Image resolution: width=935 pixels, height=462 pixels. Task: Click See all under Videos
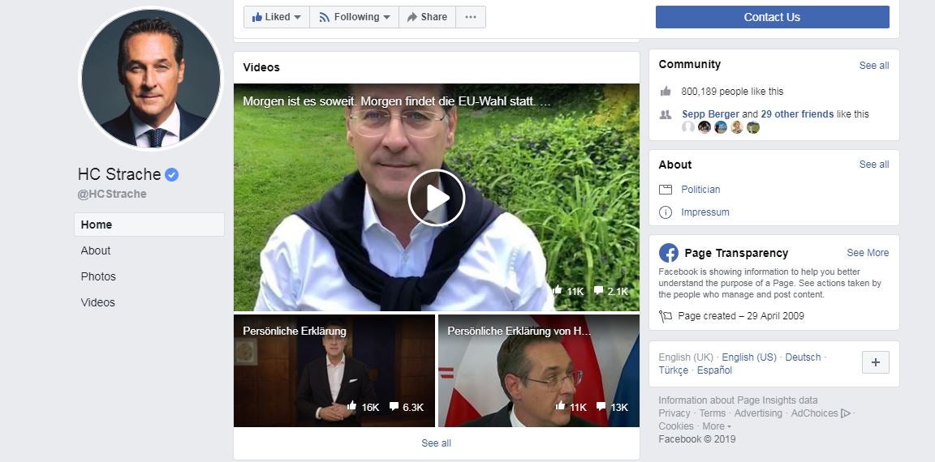pyautogui.click(x=436, y=443)
